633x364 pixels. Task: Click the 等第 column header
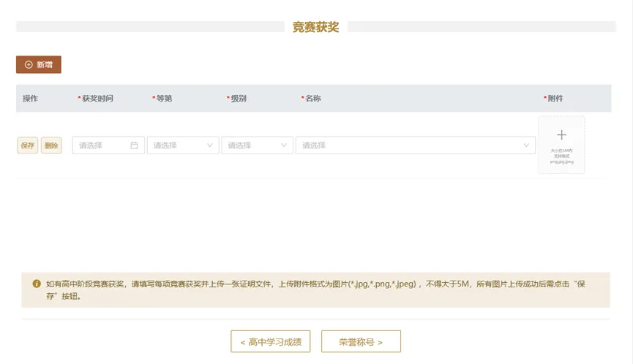coord(165,99)
